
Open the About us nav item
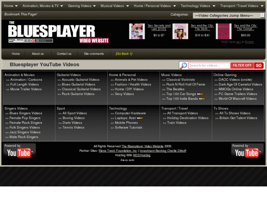coord(37,54)
